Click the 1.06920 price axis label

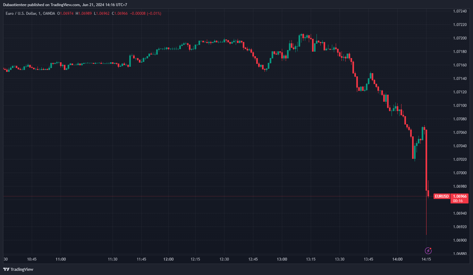point(460,227)
